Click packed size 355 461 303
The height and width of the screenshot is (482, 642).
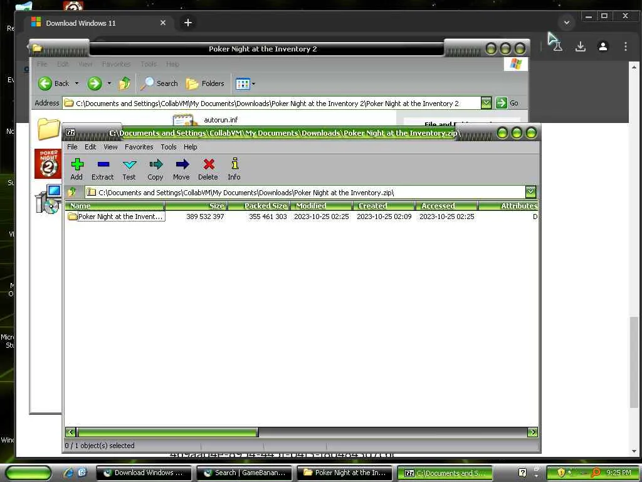click(267, 217)
